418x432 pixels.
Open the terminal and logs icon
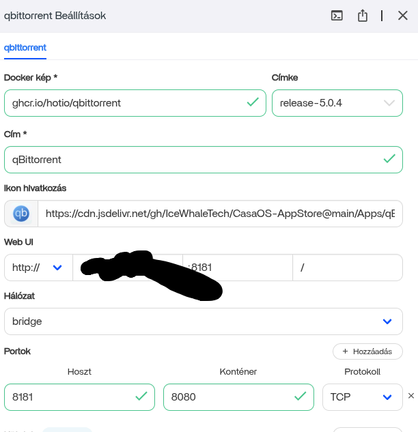click(x=337, y=16)
